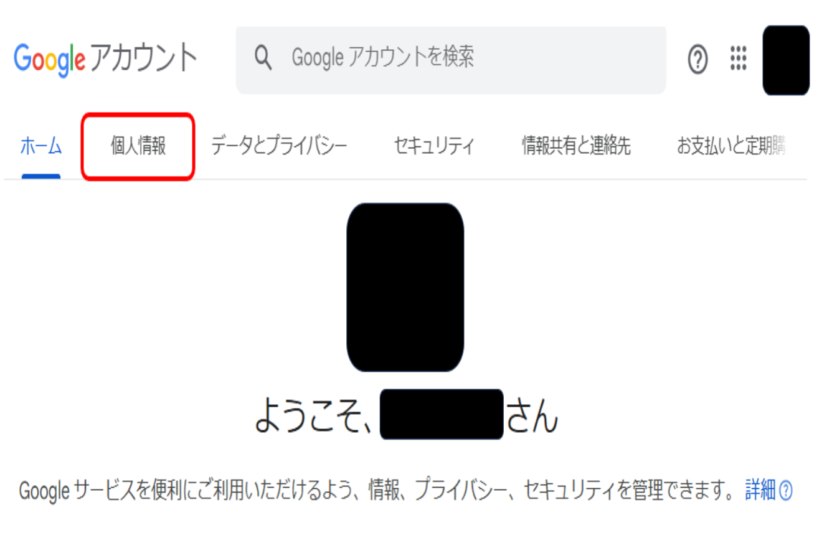
Task: Switch to the お支払いと定期購入 tab
Action: [731, 147]
